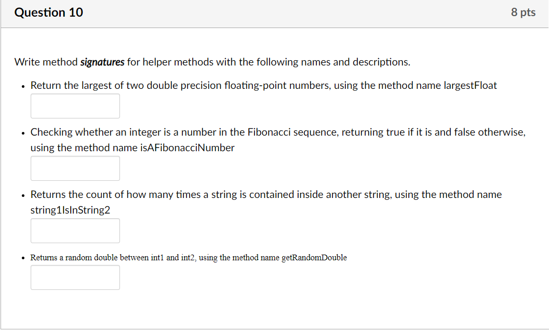Click the first bullet point marker
This screenshot has height=332, width=549.
click(23, 86)
